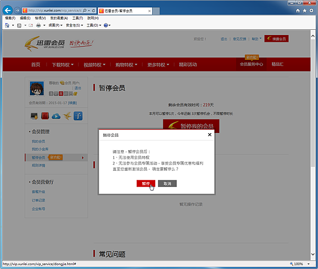
Task: Click the read mail envelope icon
Action: 31,25
